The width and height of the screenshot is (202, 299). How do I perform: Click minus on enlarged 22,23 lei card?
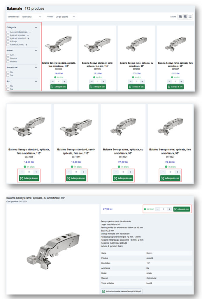163,172
